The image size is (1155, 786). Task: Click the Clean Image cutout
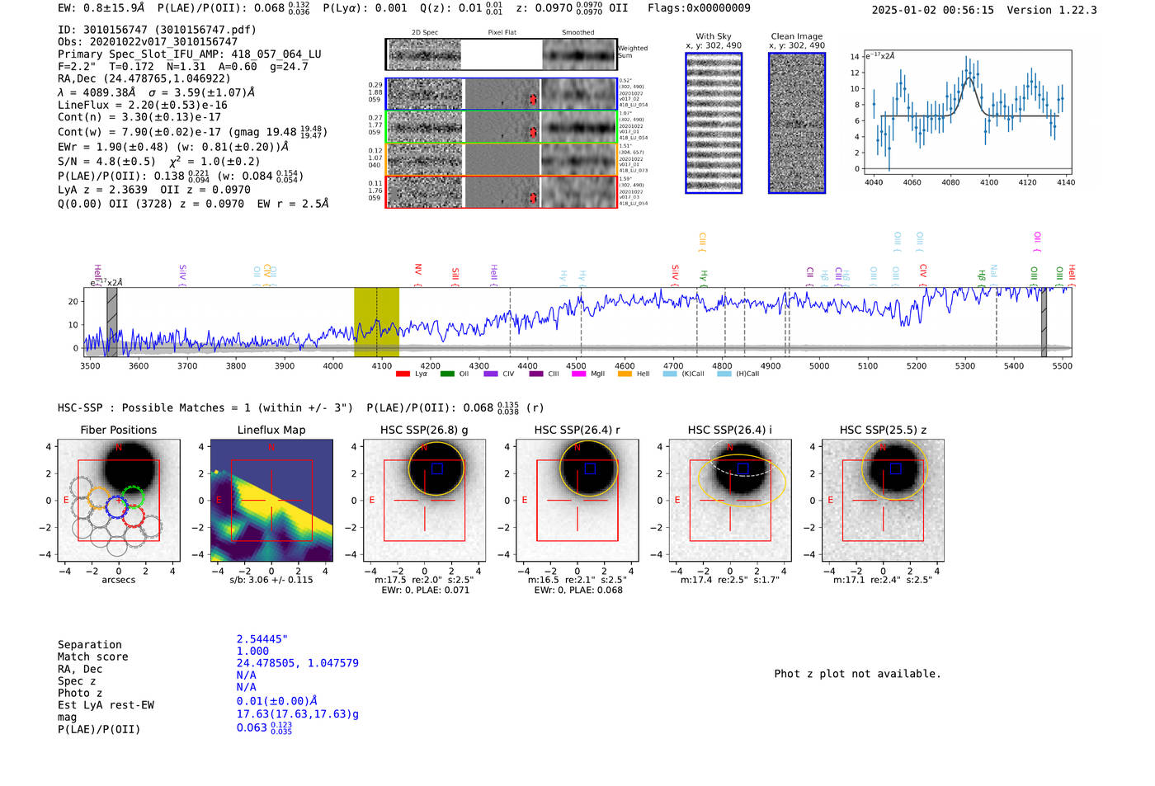point(797,123)
